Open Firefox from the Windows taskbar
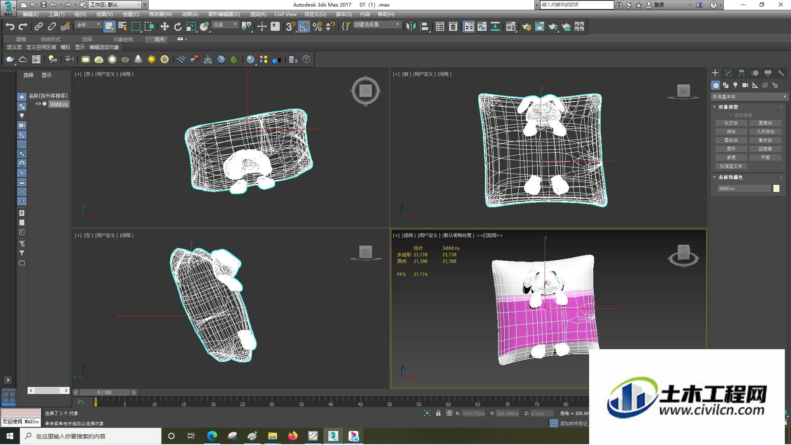 pyautogui.click(x=293, y=436)
